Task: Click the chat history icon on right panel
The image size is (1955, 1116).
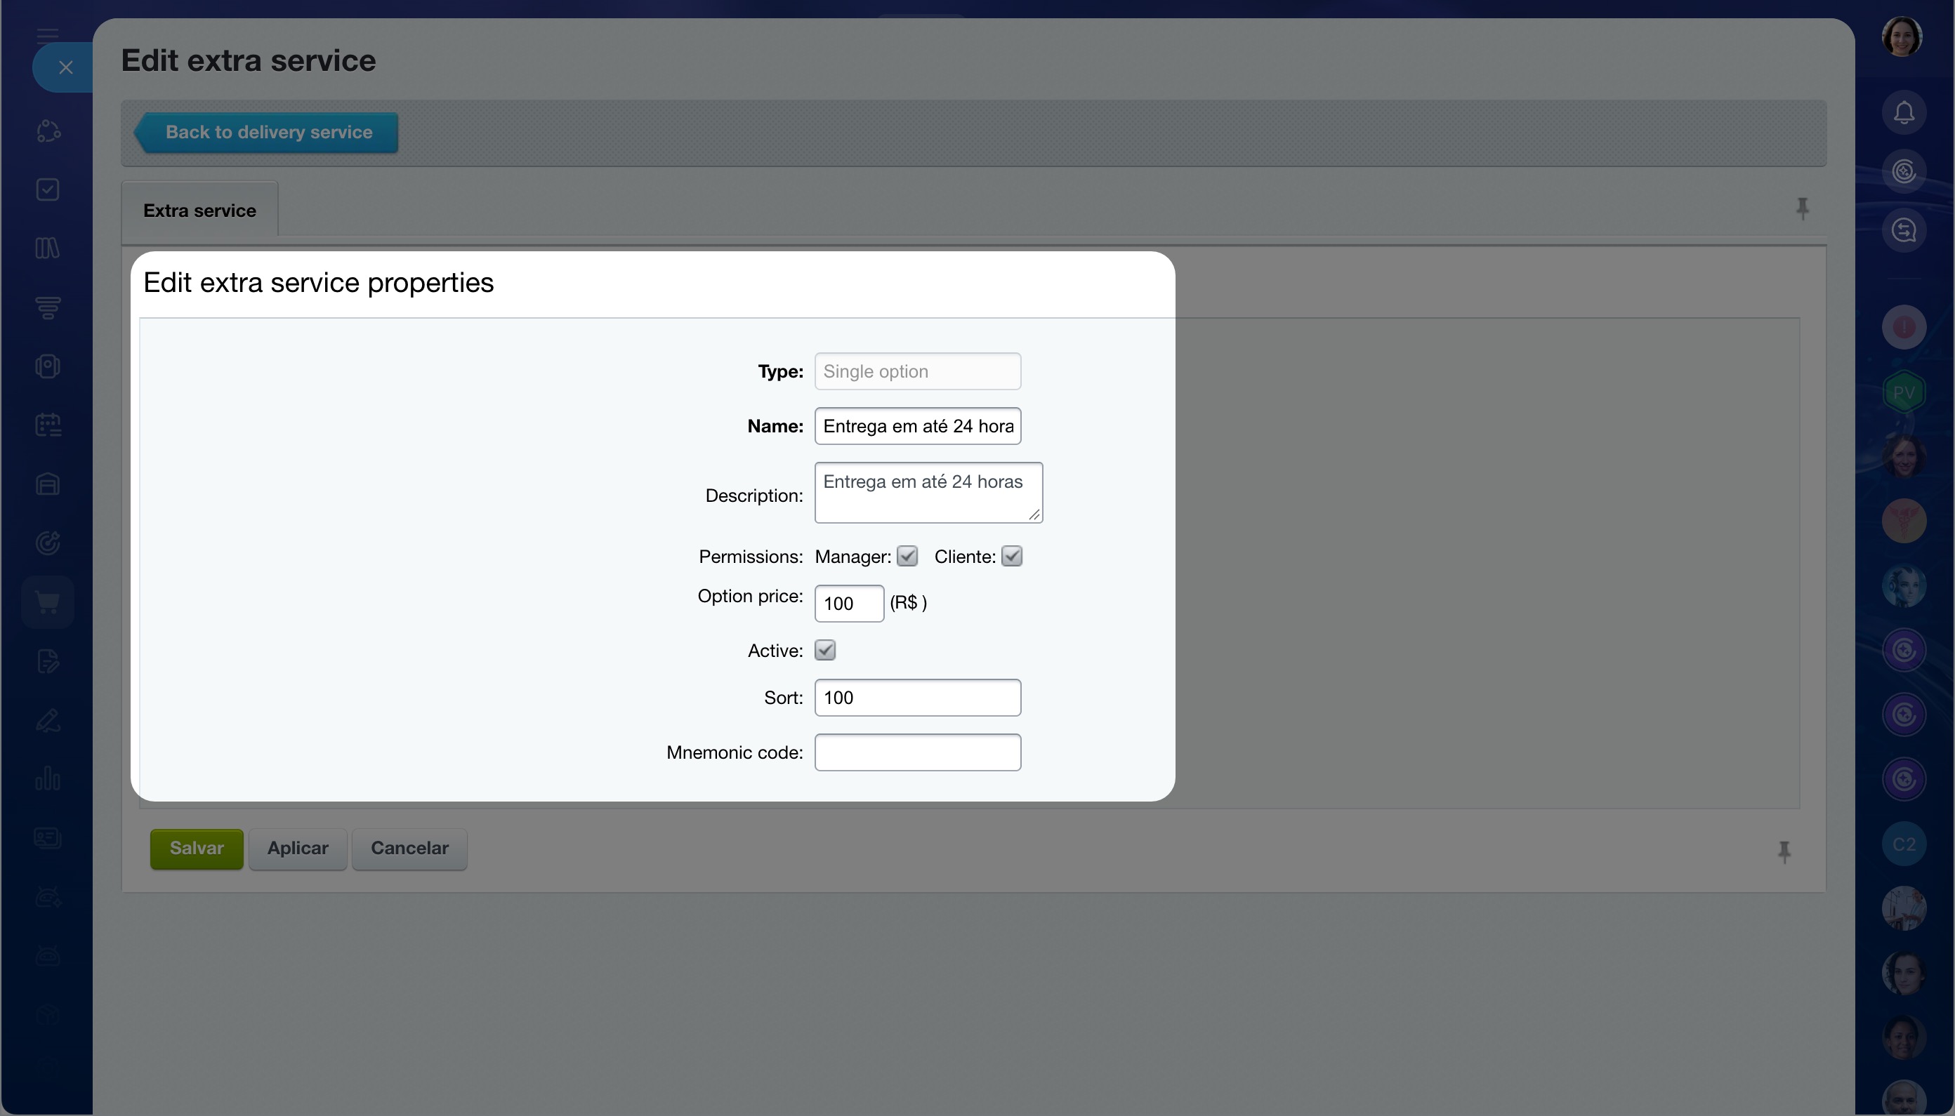Action: click(1904, 230)
